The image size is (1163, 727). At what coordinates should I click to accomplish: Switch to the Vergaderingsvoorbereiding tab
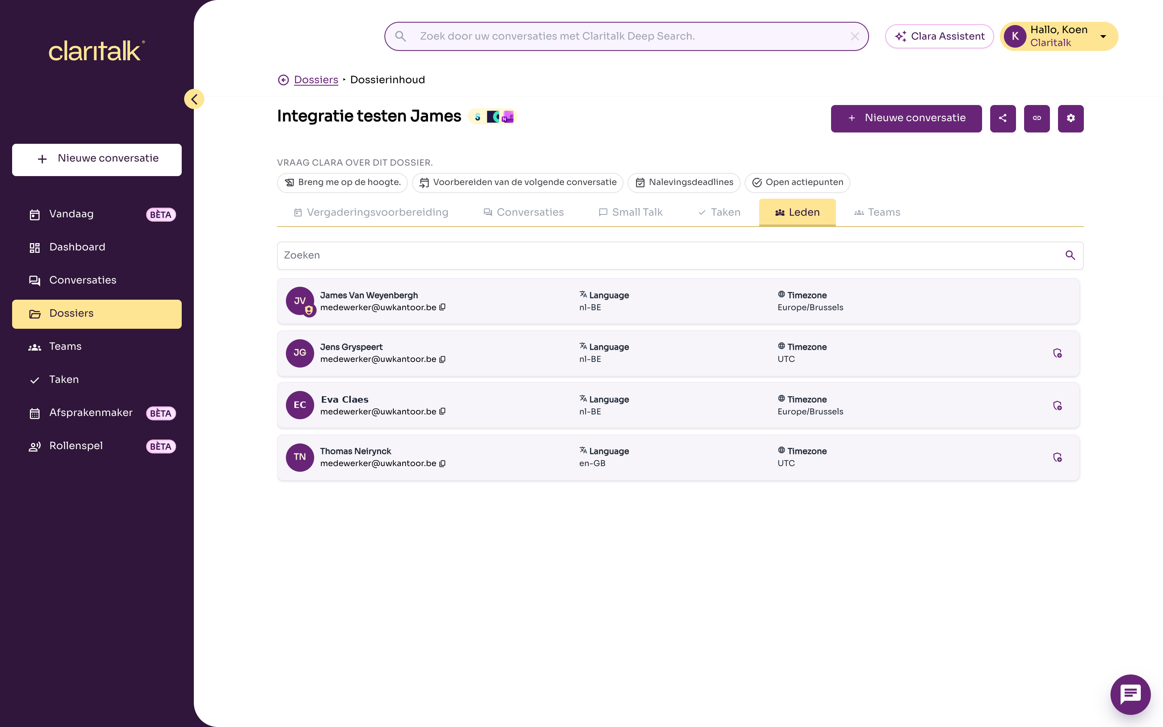371,212
